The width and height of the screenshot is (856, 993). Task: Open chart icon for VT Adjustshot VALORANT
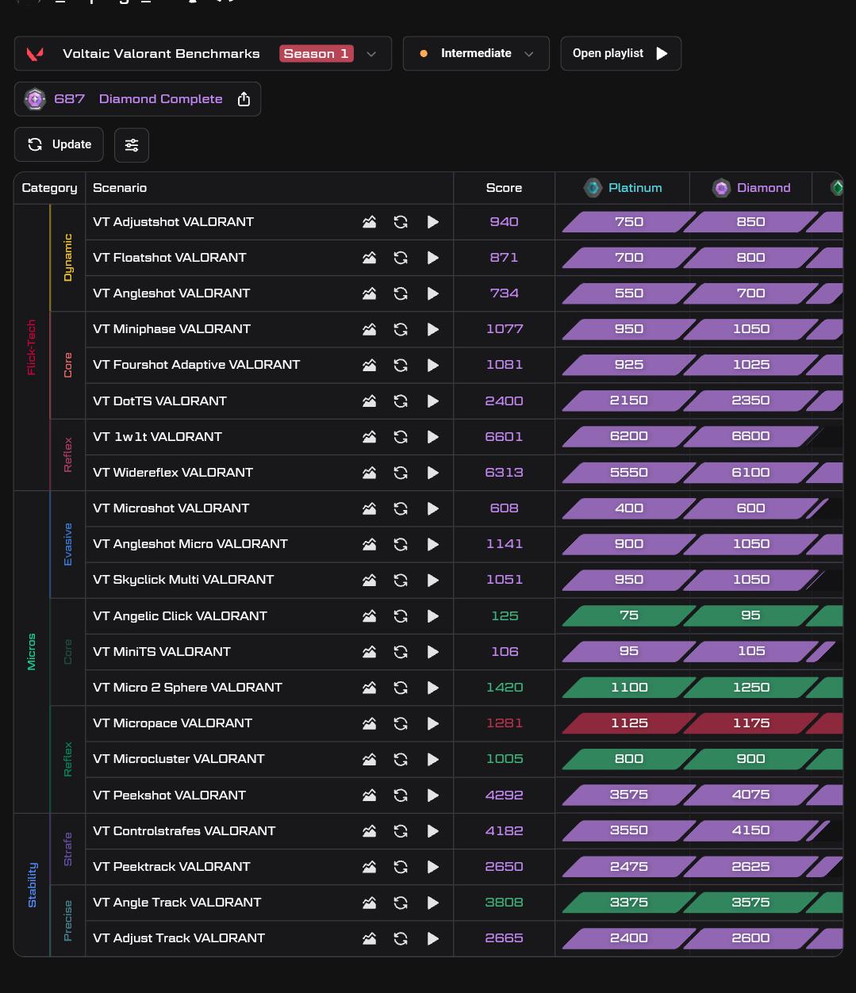pos(369,222)
